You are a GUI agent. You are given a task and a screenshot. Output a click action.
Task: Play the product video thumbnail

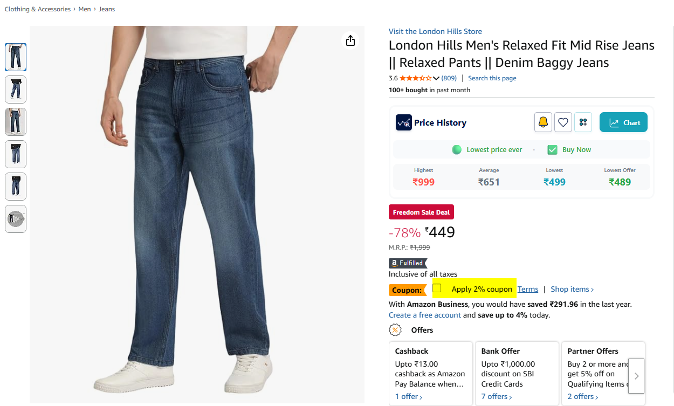coord(16,219)
